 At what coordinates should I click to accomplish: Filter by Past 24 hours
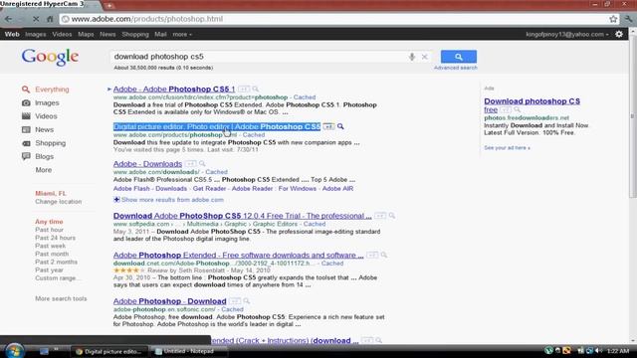coord(56,238)
